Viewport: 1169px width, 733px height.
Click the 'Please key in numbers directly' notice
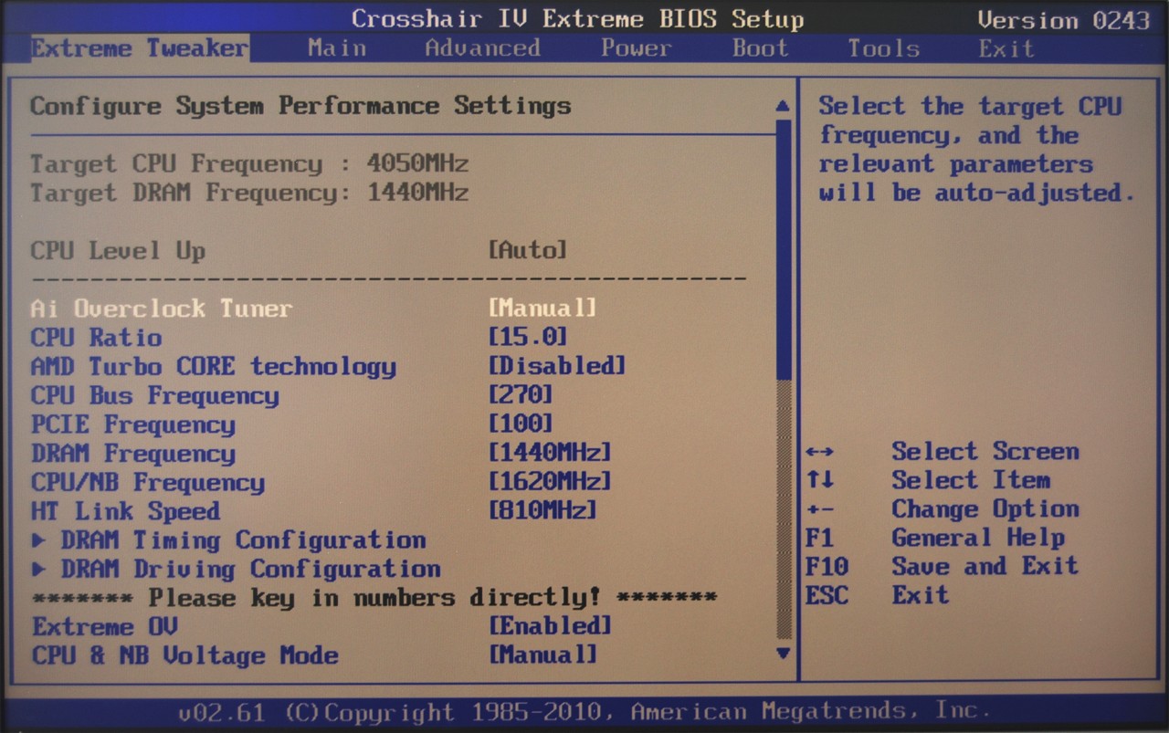[x=374, y=598]
